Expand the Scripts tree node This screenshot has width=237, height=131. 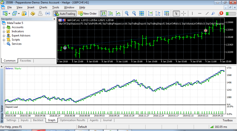click(4, 40)
